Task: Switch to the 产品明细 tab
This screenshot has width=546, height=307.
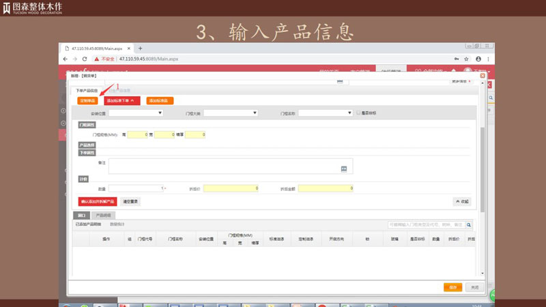Action: (102, 216)
